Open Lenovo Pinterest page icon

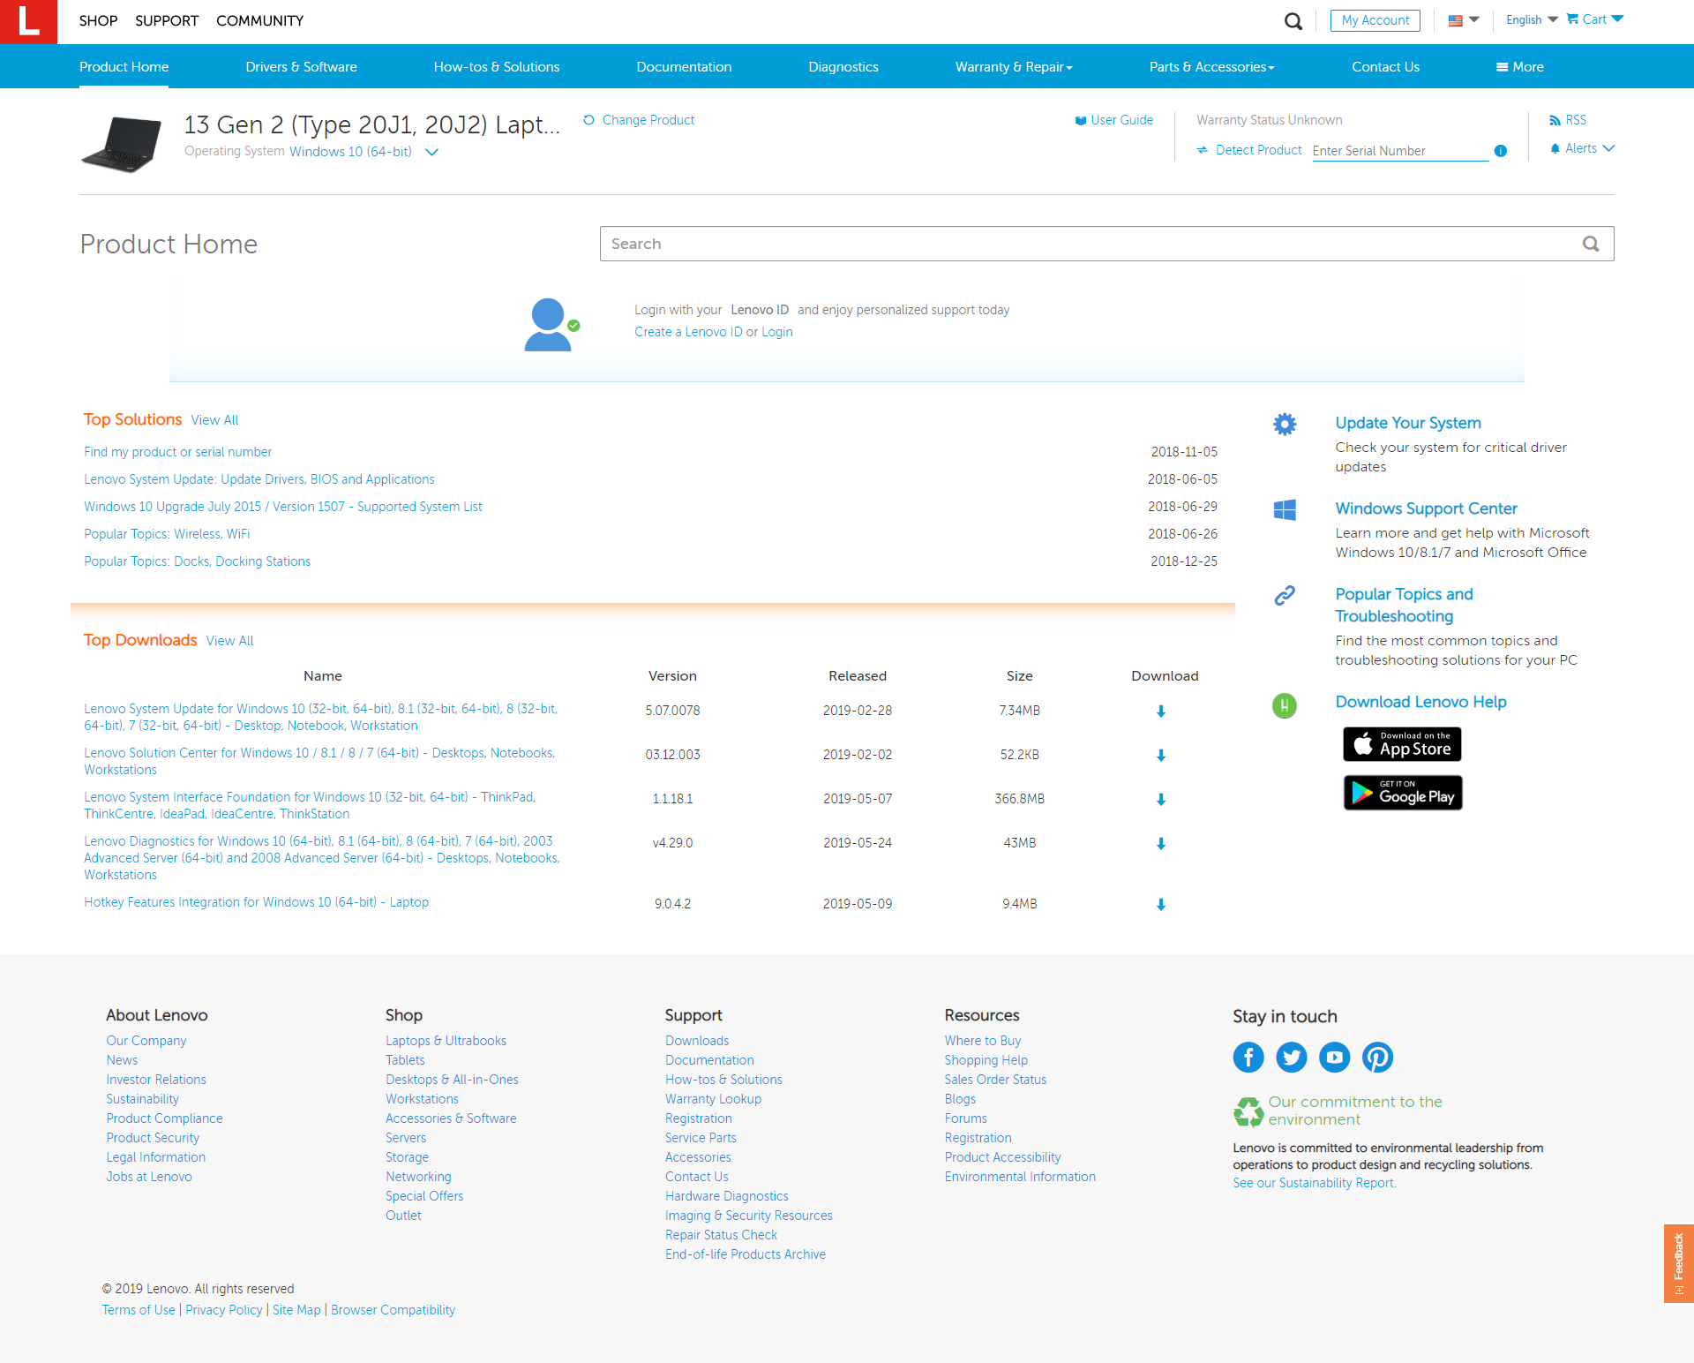click(1378, 1057)
